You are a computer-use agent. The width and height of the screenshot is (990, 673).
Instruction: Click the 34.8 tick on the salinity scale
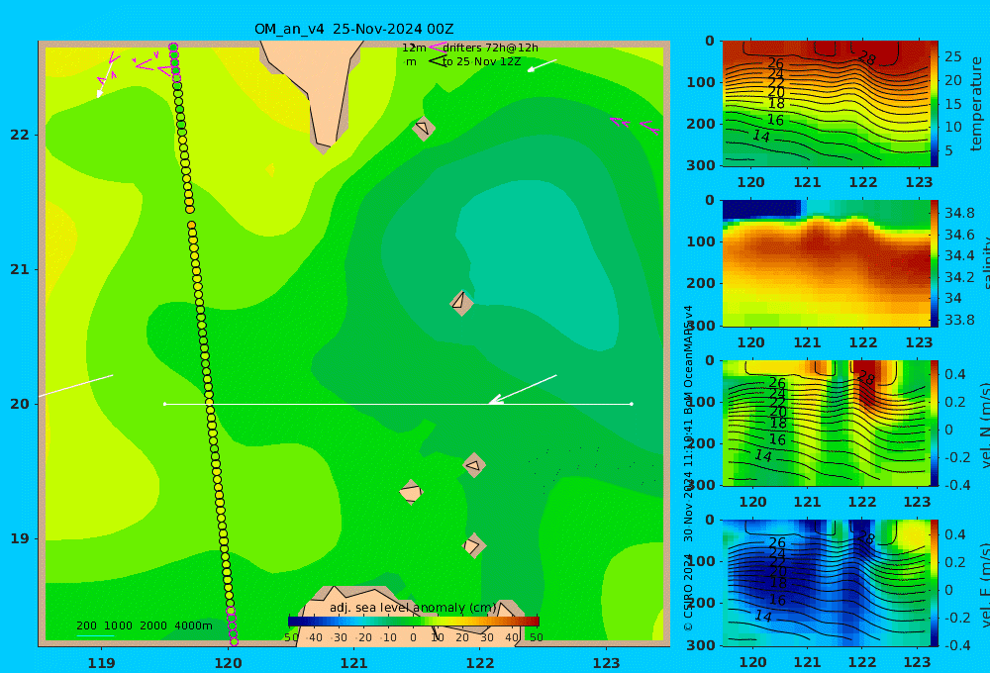pos(959,213)
